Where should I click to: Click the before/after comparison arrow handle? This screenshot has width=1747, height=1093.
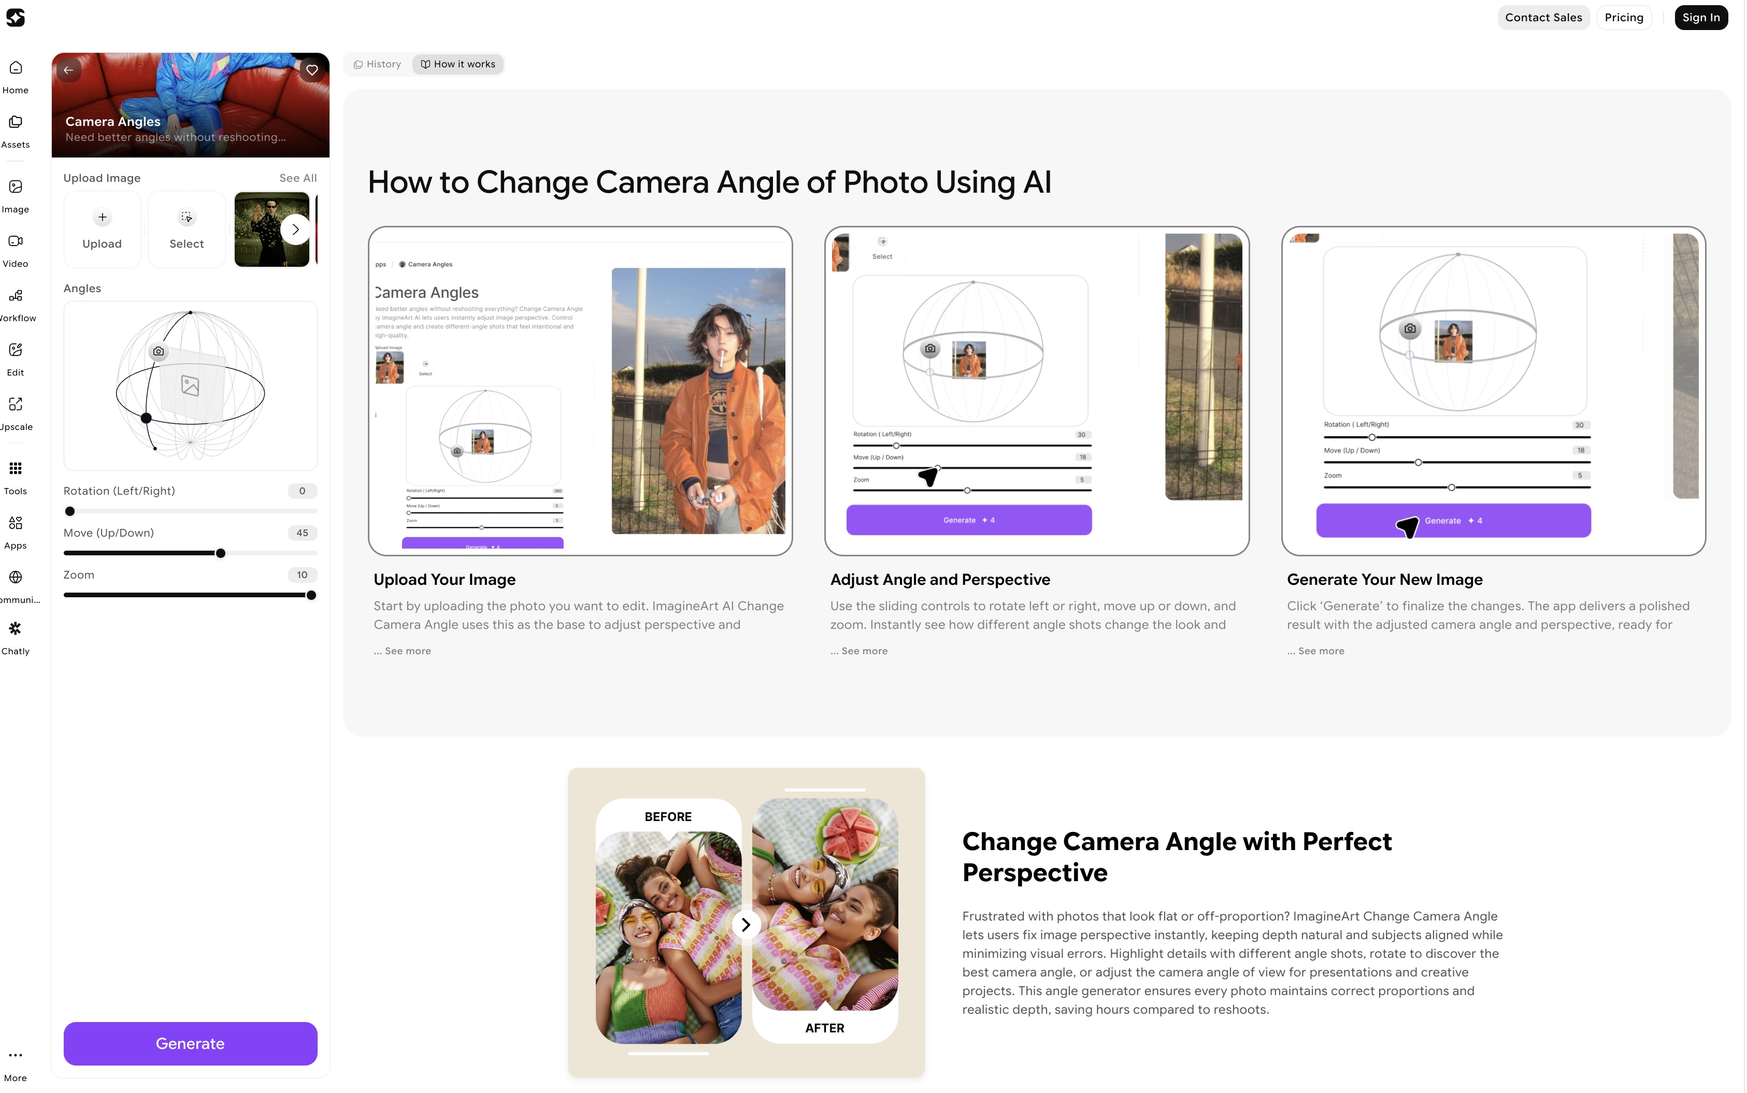click(746, 925)
